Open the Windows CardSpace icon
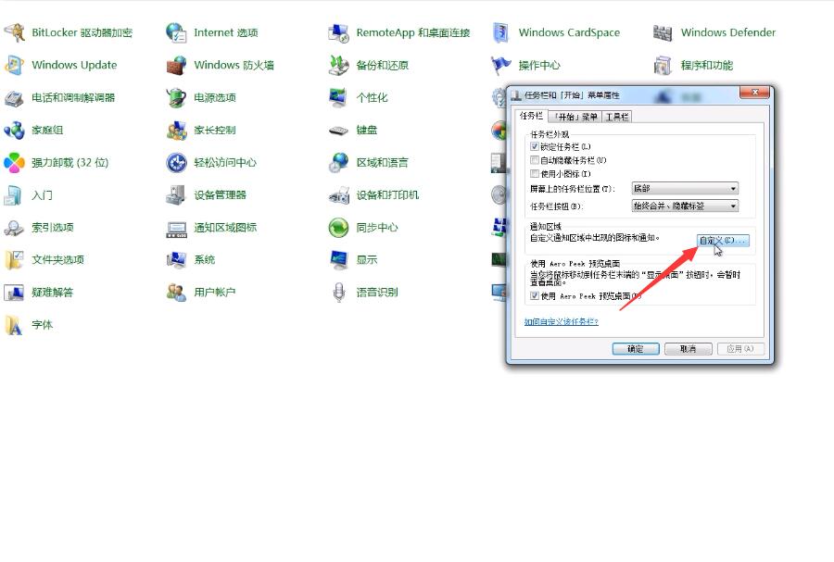This screenshot has width=834, height=562. coord(501,33)
